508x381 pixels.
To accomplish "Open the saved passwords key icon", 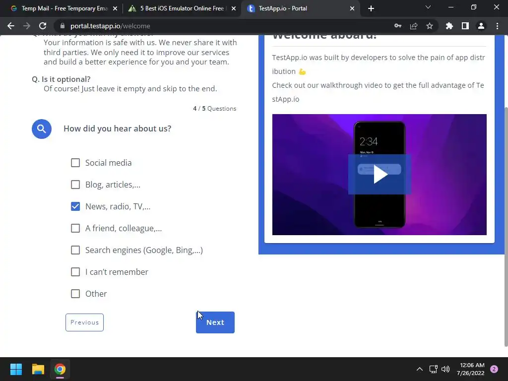I will coord(398,26).
